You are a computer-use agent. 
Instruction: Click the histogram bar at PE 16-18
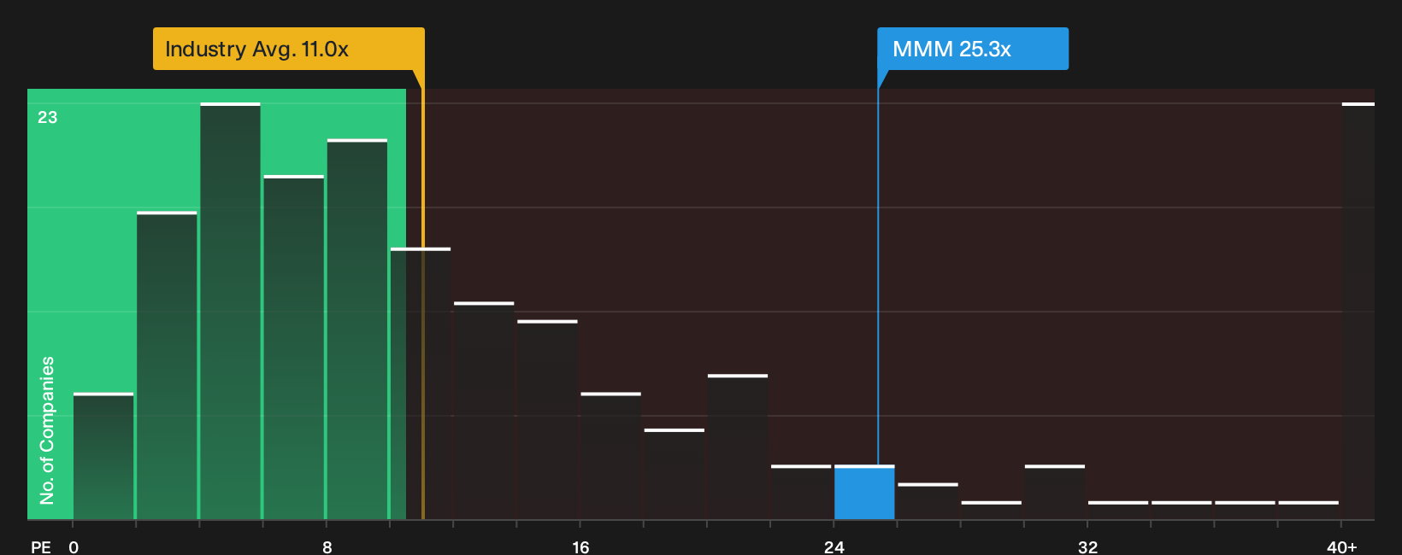coord(610,456)
